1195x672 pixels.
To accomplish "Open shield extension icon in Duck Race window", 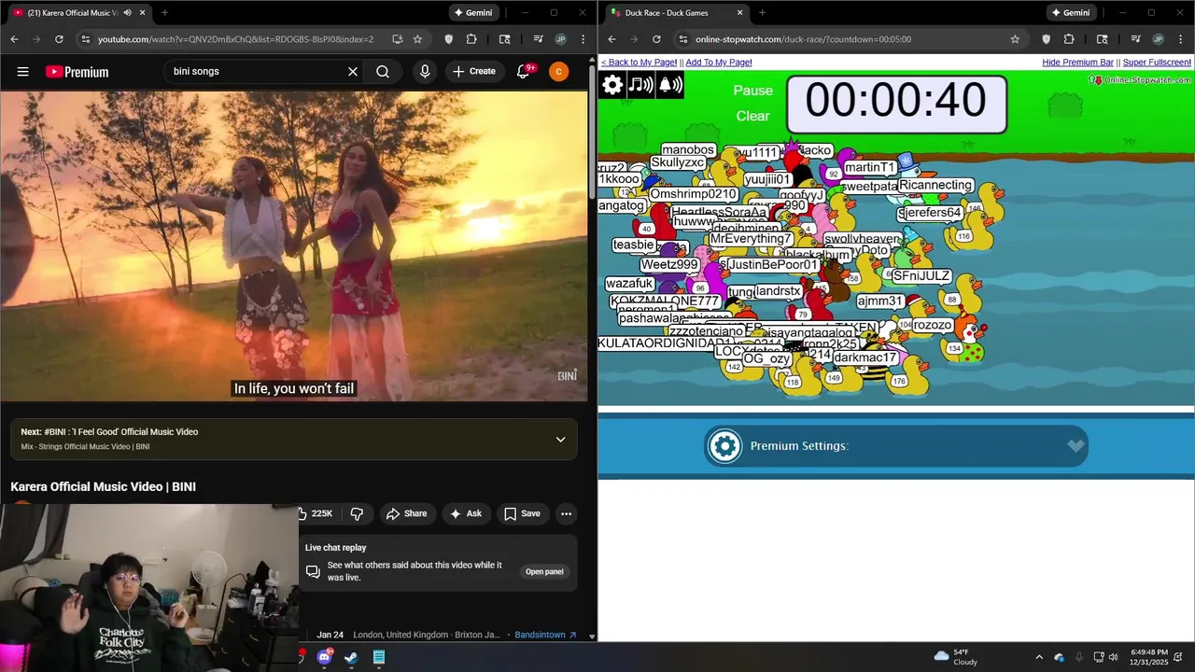I will point(1046,39).
